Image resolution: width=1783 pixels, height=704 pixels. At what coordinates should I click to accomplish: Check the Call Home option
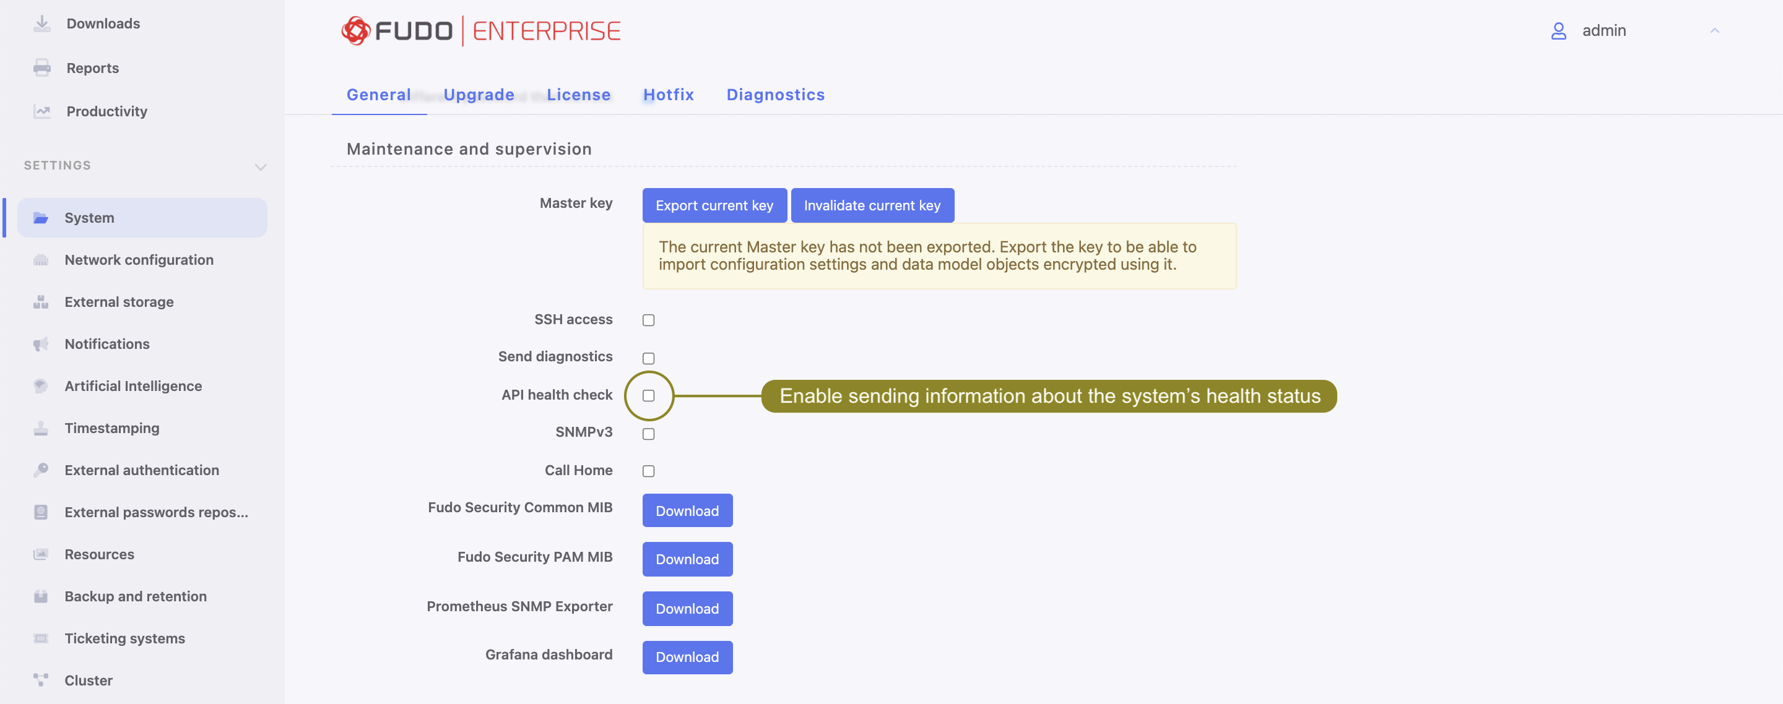coord(648,471)
